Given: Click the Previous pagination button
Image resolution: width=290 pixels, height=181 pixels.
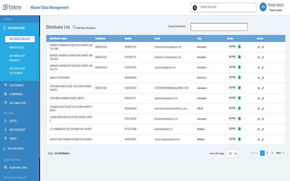Looking at the screenshot, I should click(x=253, y=153).
